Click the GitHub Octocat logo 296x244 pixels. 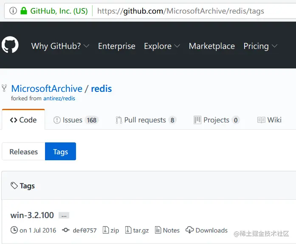click(x=10, y=45)
